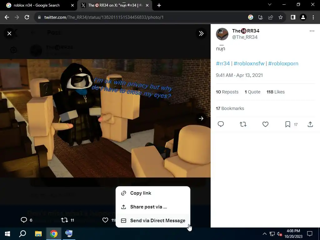Click the Chrome taskbar icon
Viewport: 320px width, 240px height.
(x=54, y=234)
